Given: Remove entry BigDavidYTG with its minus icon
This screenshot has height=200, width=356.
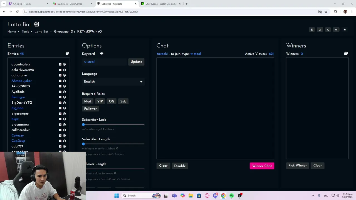Looking at the screenshot, I should tap(60, 103).
